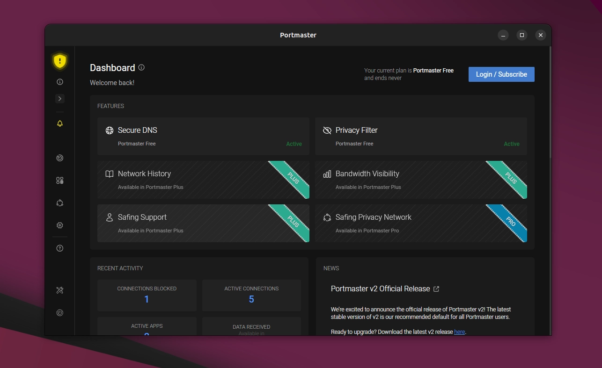
Task: Click the 'here' download link in news
Action: coord(459,332)
